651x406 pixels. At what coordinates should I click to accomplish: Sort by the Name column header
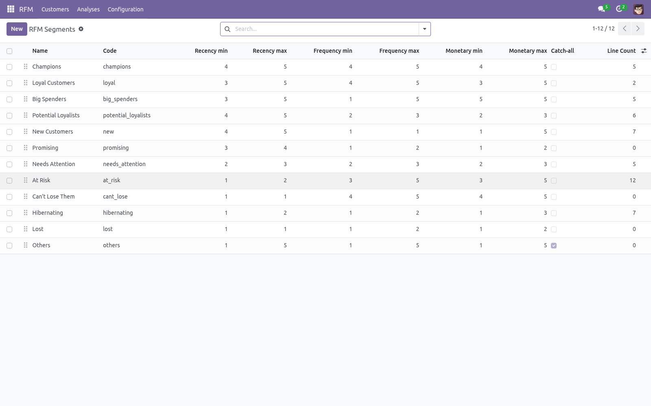(40, 51)
